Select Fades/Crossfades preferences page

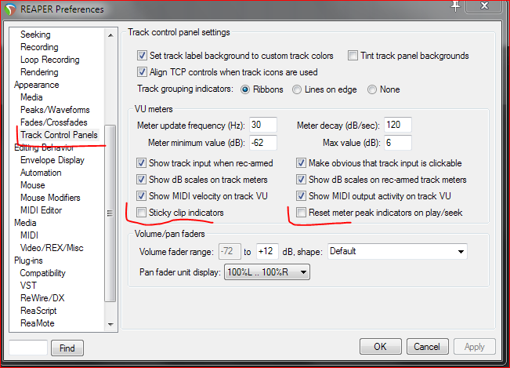pos(54,122)
